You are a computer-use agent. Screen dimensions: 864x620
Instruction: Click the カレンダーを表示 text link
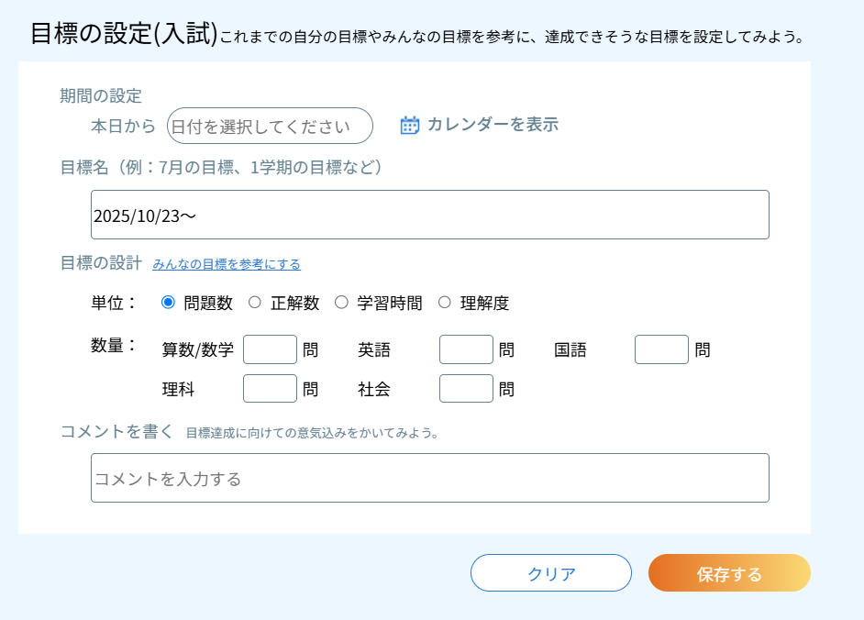pos(493,125)
